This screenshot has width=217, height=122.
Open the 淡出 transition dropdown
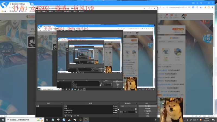[129, 106]
